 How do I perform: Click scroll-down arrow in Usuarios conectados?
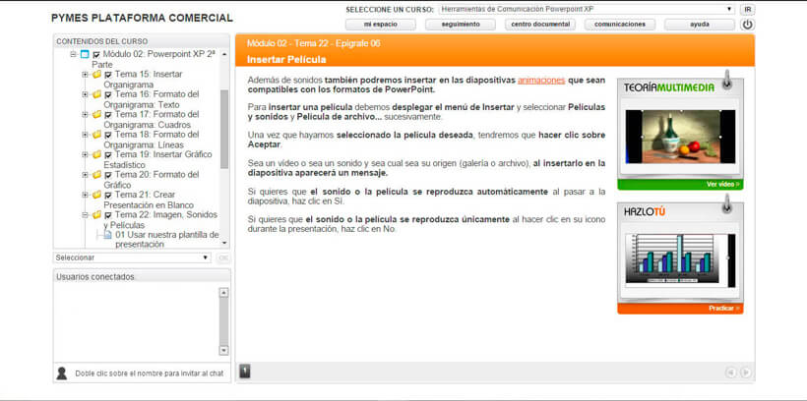point(223,350)
